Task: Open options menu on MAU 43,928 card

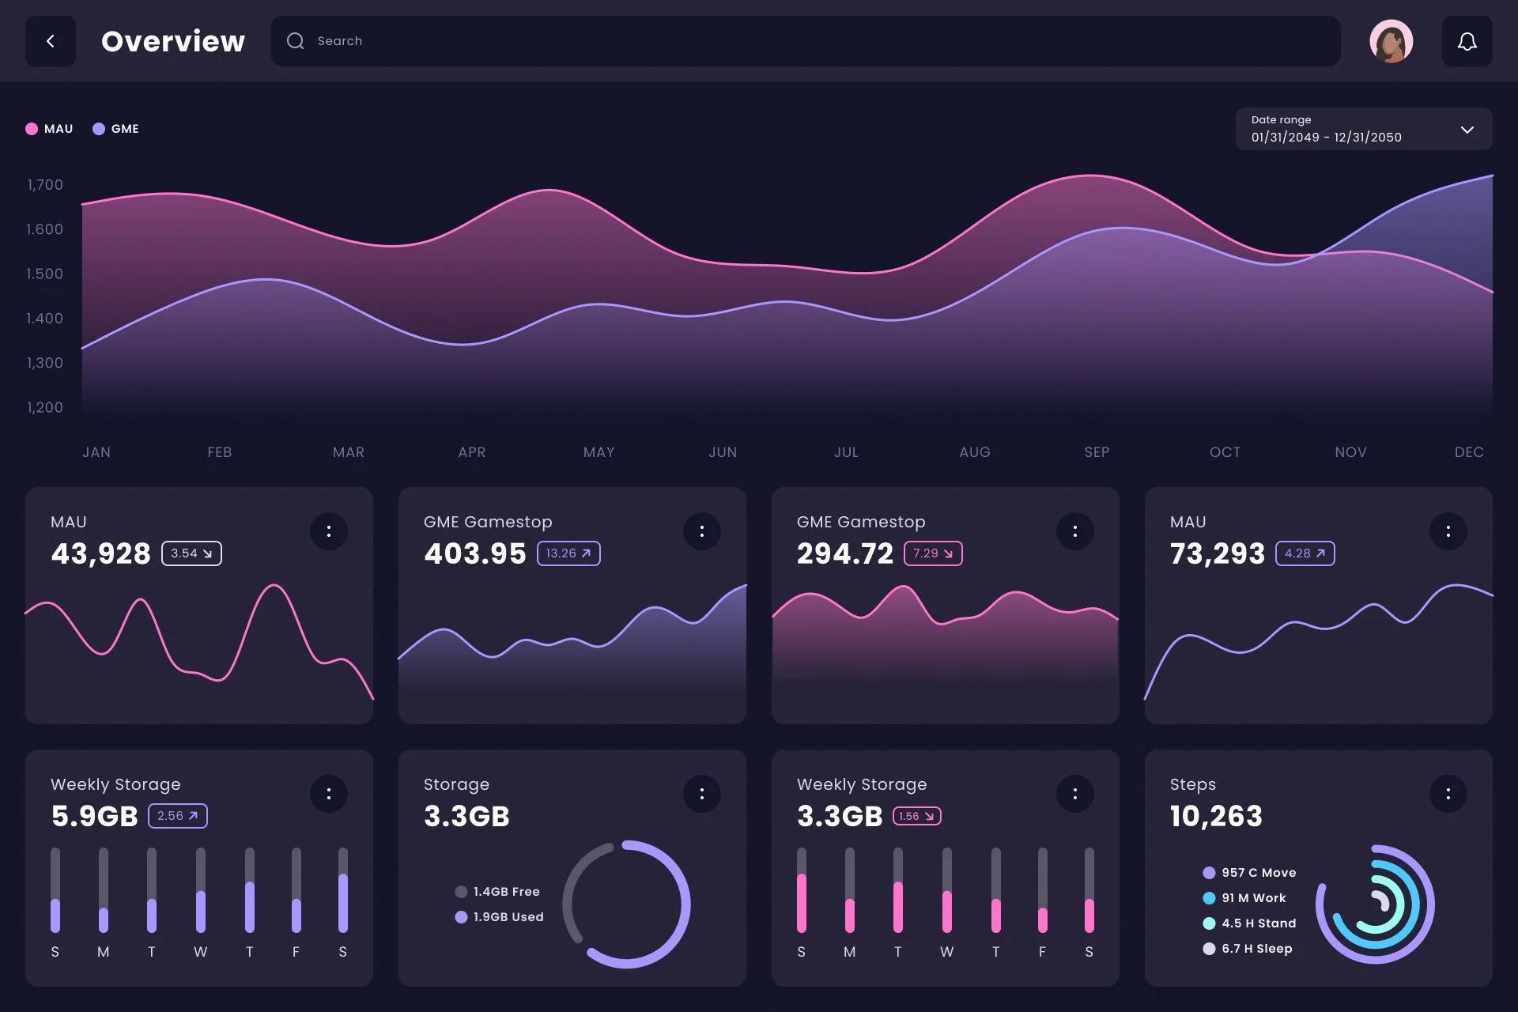Action: click(329, 531)
